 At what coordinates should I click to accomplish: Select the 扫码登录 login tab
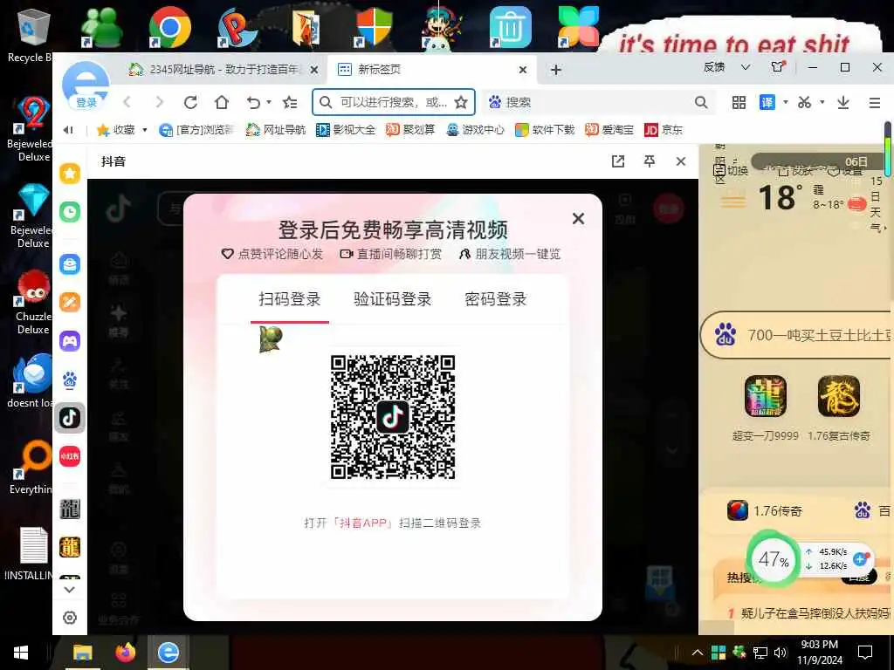tap(290, 299)
